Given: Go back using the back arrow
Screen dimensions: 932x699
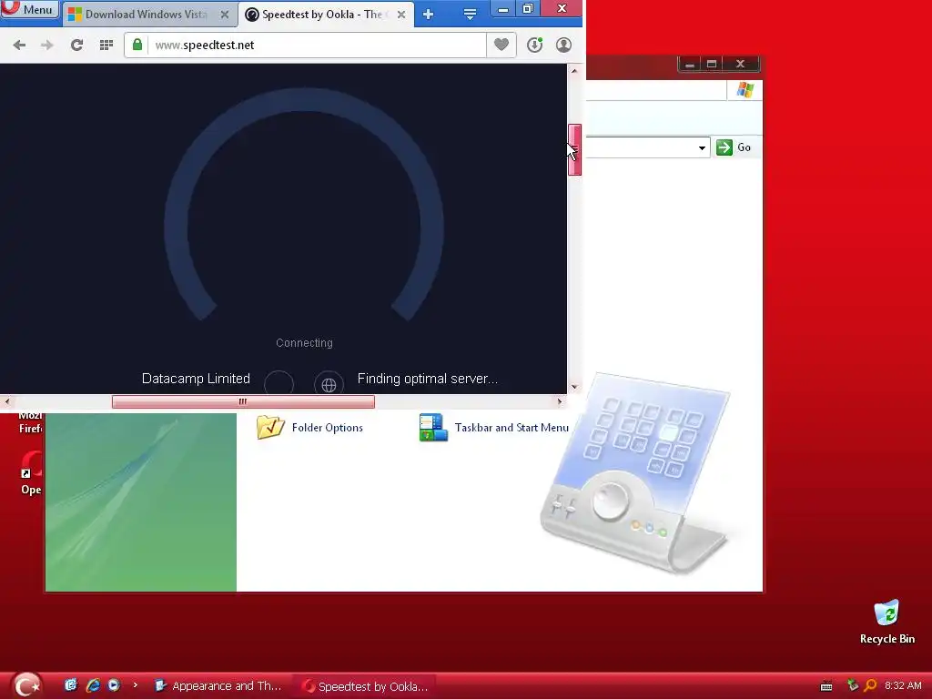Looking at the screenshot, I should (19, 46).
